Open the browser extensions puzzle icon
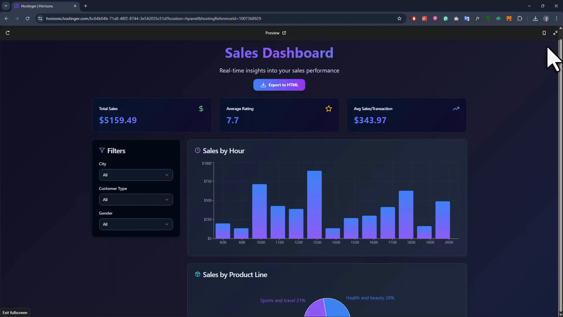The width and height of the screenshot is (563, 317). (x=520, y=18)
